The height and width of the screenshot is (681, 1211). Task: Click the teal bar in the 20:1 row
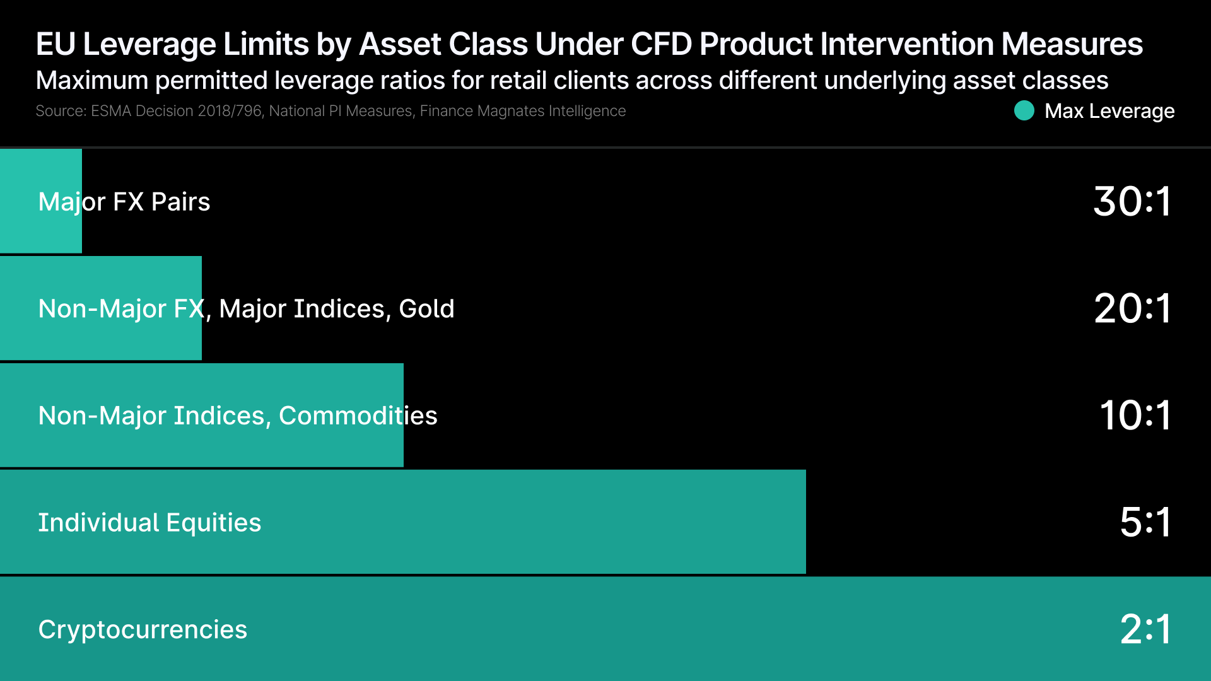coord(101,340)
